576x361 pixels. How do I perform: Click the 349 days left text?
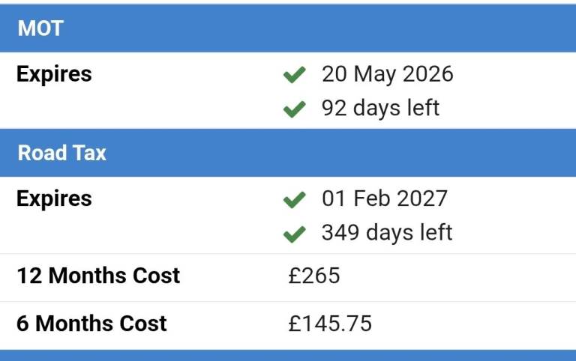pos(386,232)
